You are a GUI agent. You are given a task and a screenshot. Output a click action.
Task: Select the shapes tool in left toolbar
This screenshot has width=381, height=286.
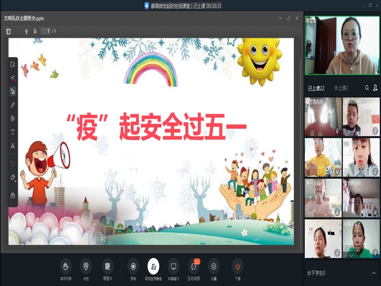(13, 119)
